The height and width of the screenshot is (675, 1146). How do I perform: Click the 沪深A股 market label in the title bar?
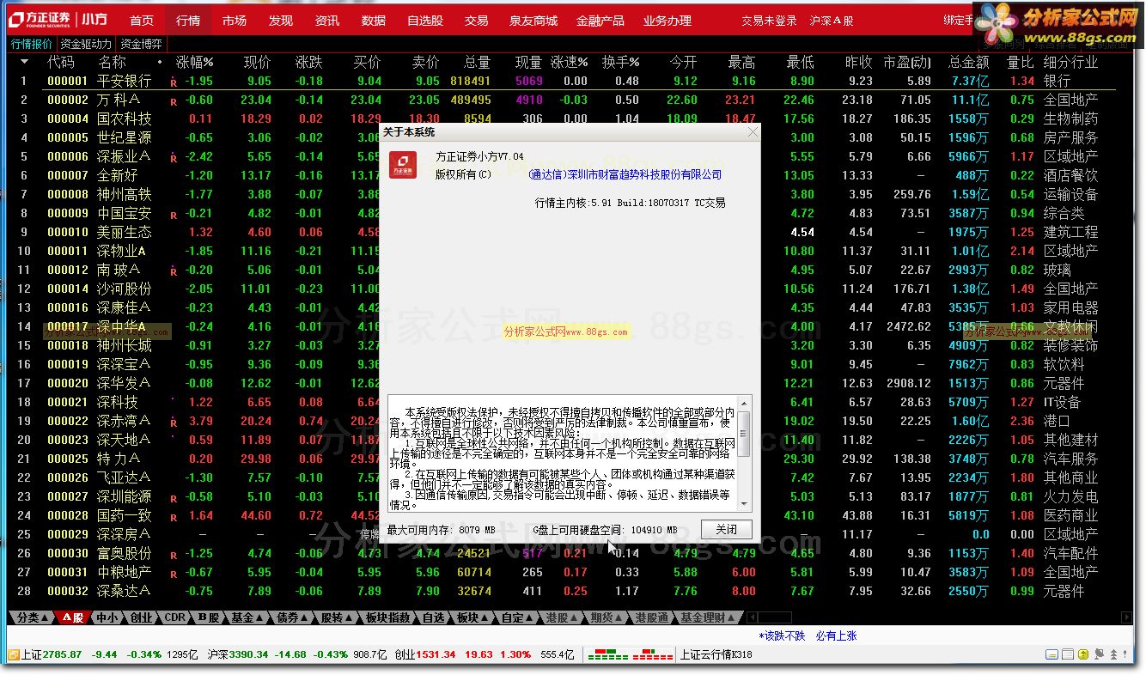pos(832,21)
